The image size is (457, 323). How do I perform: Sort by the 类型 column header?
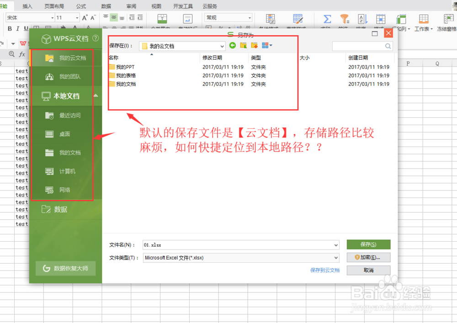pos(256,58)
